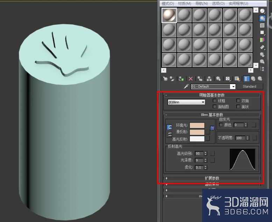Click the Video Color Check icon
Screen dimensions: 272x222
[x=262, y=40]
